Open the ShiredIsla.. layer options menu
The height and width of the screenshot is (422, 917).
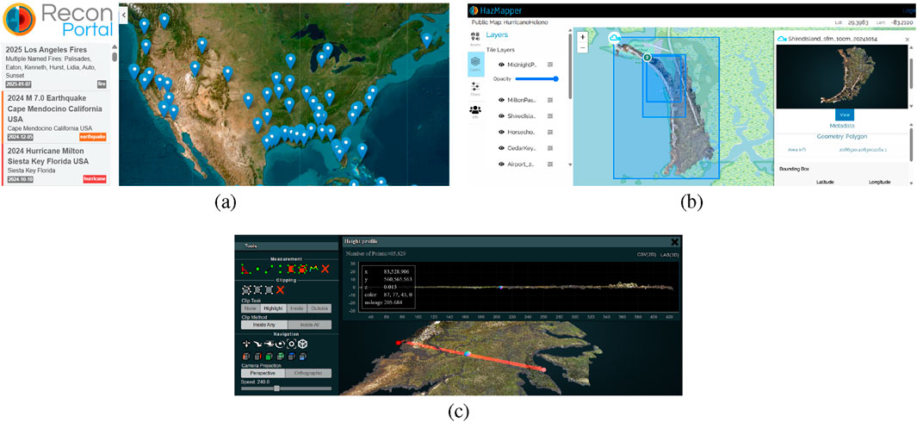pyautogui.click(x=549, y=116)
